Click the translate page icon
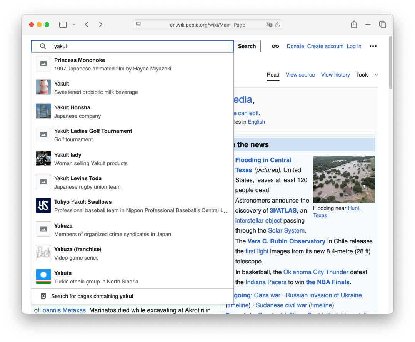 pos(268,25)
